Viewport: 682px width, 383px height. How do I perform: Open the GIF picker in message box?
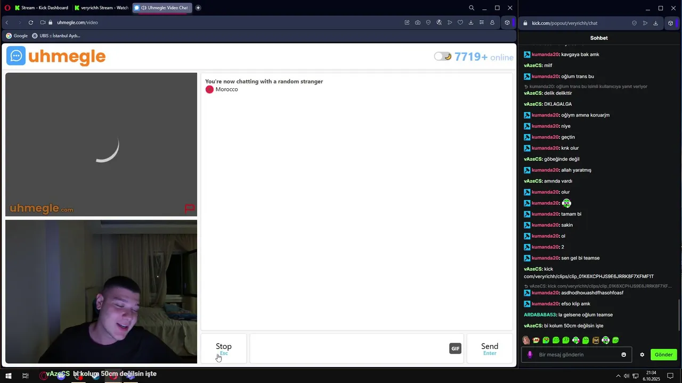point(455,348)
